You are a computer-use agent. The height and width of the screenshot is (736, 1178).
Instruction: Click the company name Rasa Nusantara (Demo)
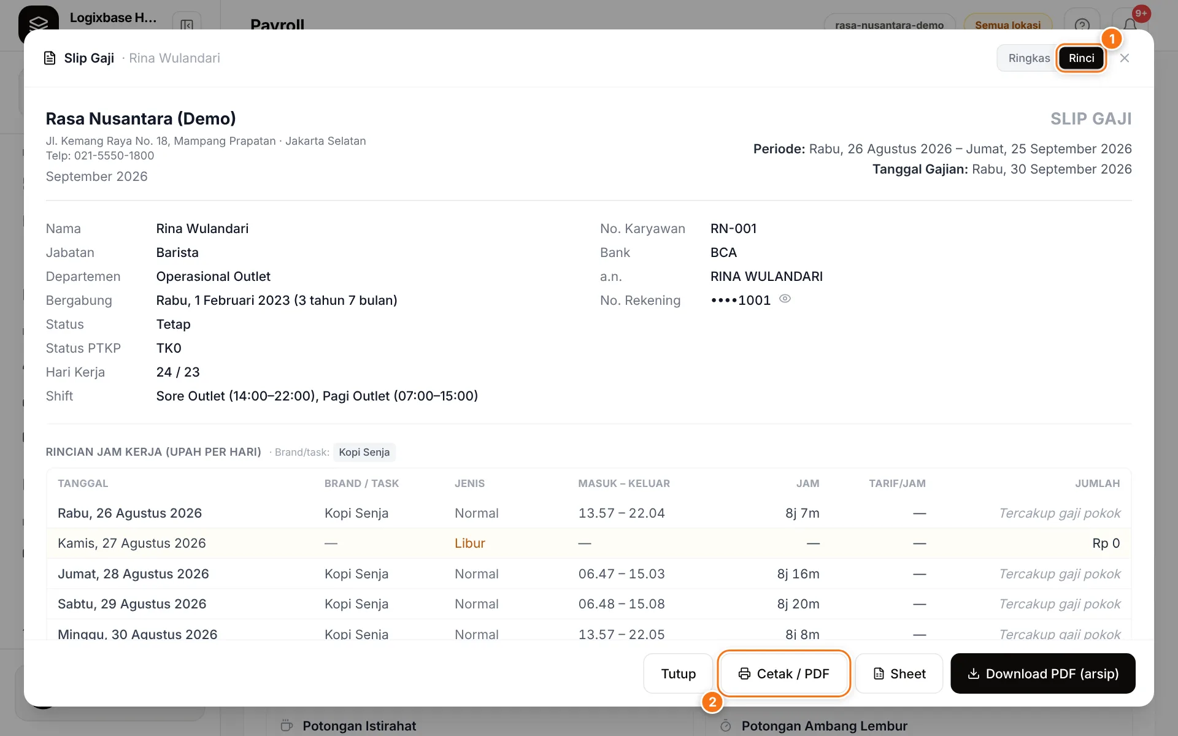point(141,118)
